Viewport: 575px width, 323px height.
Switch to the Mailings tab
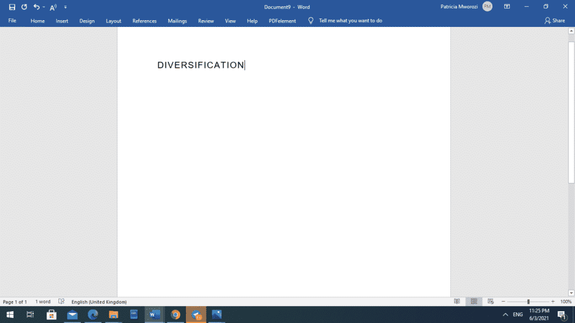point(177,21)
